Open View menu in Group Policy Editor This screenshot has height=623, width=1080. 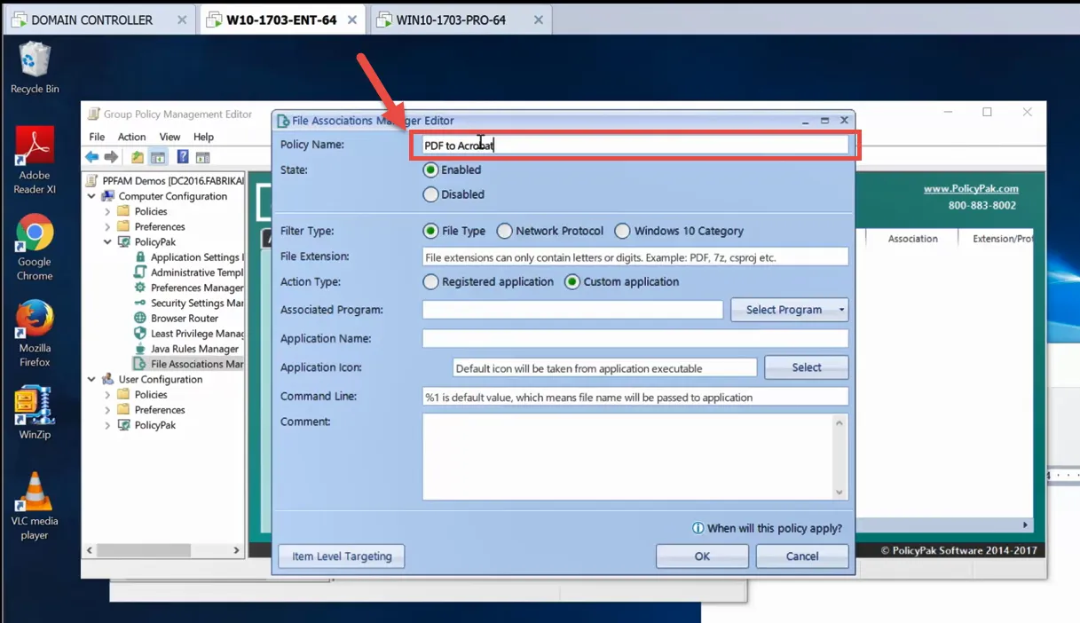pos(169,137)
